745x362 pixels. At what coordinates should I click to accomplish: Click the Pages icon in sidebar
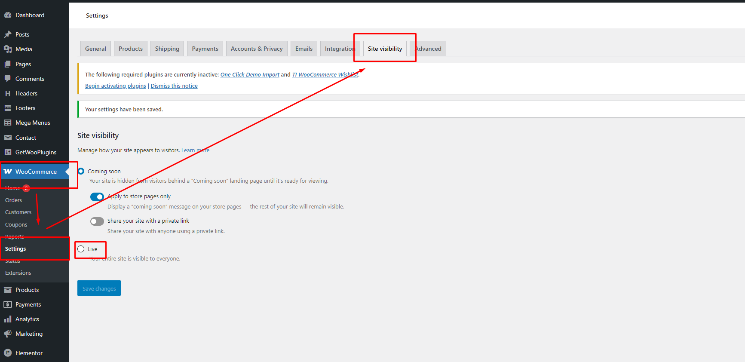pos(8,64)
